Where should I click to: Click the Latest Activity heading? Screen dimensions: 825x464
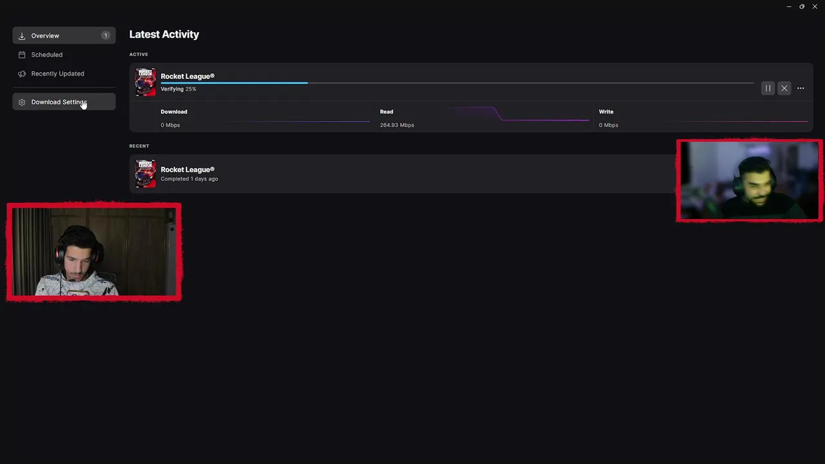(164, 34)
